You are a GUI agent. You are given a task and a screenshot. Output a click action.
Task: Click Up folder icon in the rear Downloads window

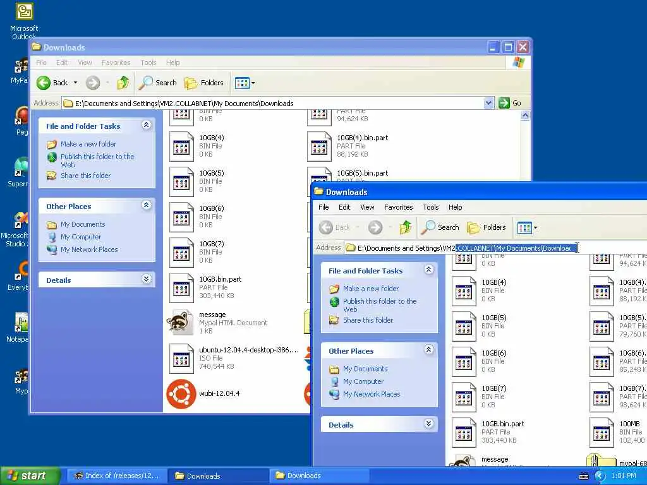[123, 83]
